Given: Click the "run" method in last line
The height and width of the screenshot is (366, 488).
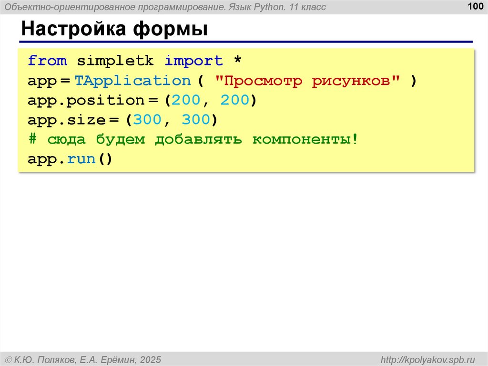Looking at the screenshot, I should tap(81, 159).
